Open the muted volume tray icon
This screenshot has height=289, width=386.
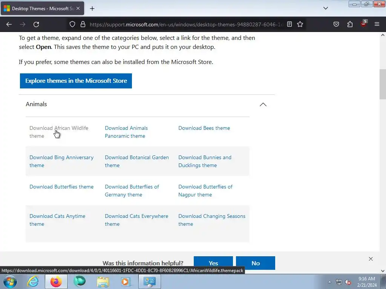(348, 282)
